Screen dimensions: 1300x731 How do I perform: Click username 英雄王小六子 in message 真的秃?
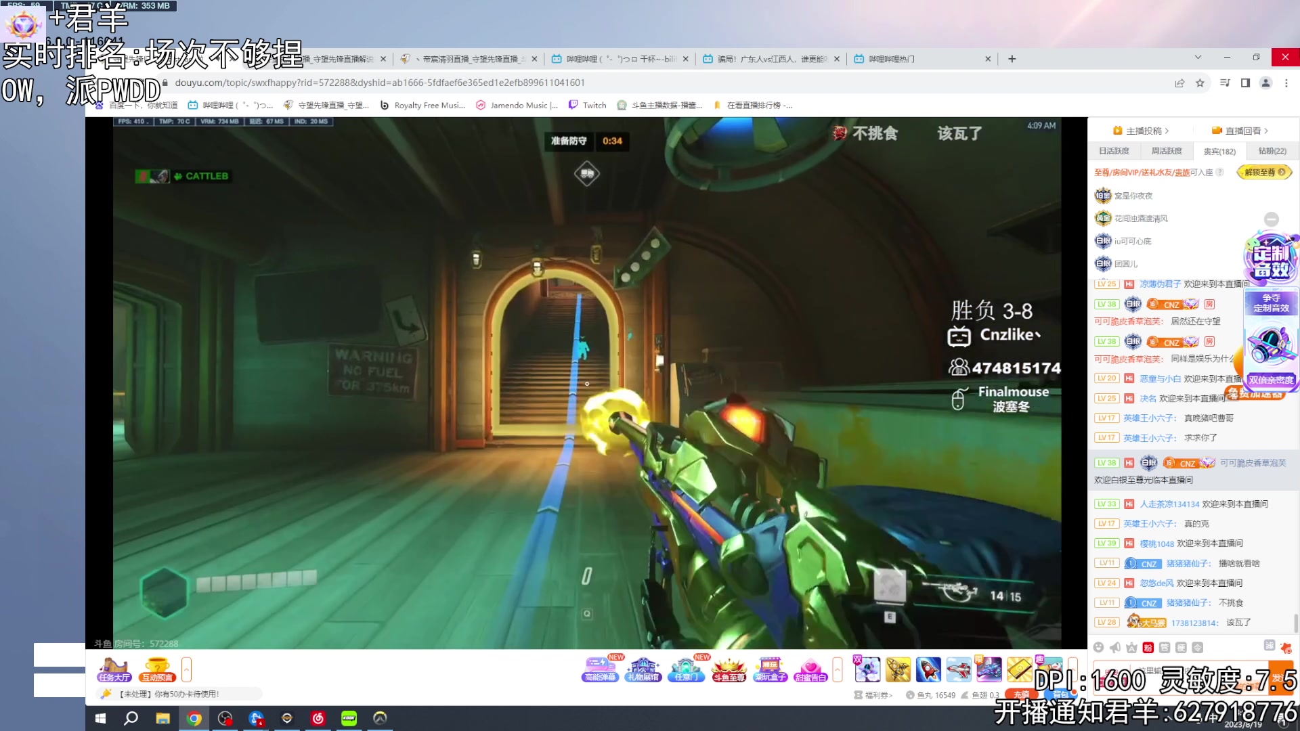pyautogui.click(x=1150, y=524)
